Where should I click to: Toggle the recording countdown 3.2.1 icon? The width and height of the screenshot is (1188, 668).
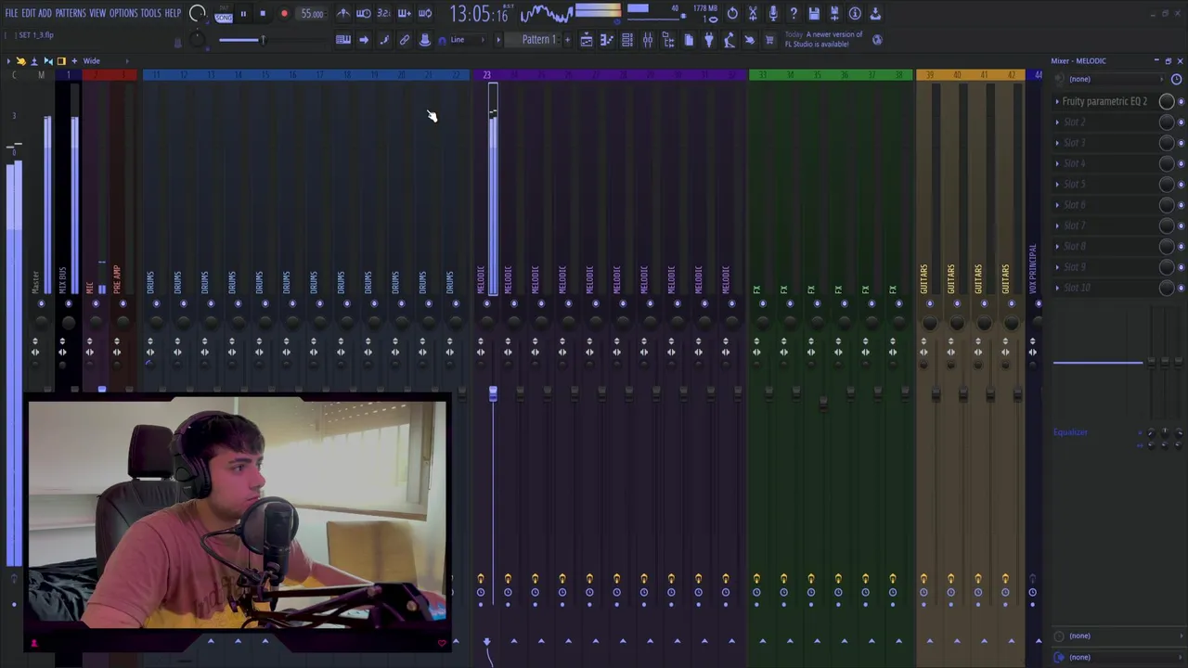384,14
